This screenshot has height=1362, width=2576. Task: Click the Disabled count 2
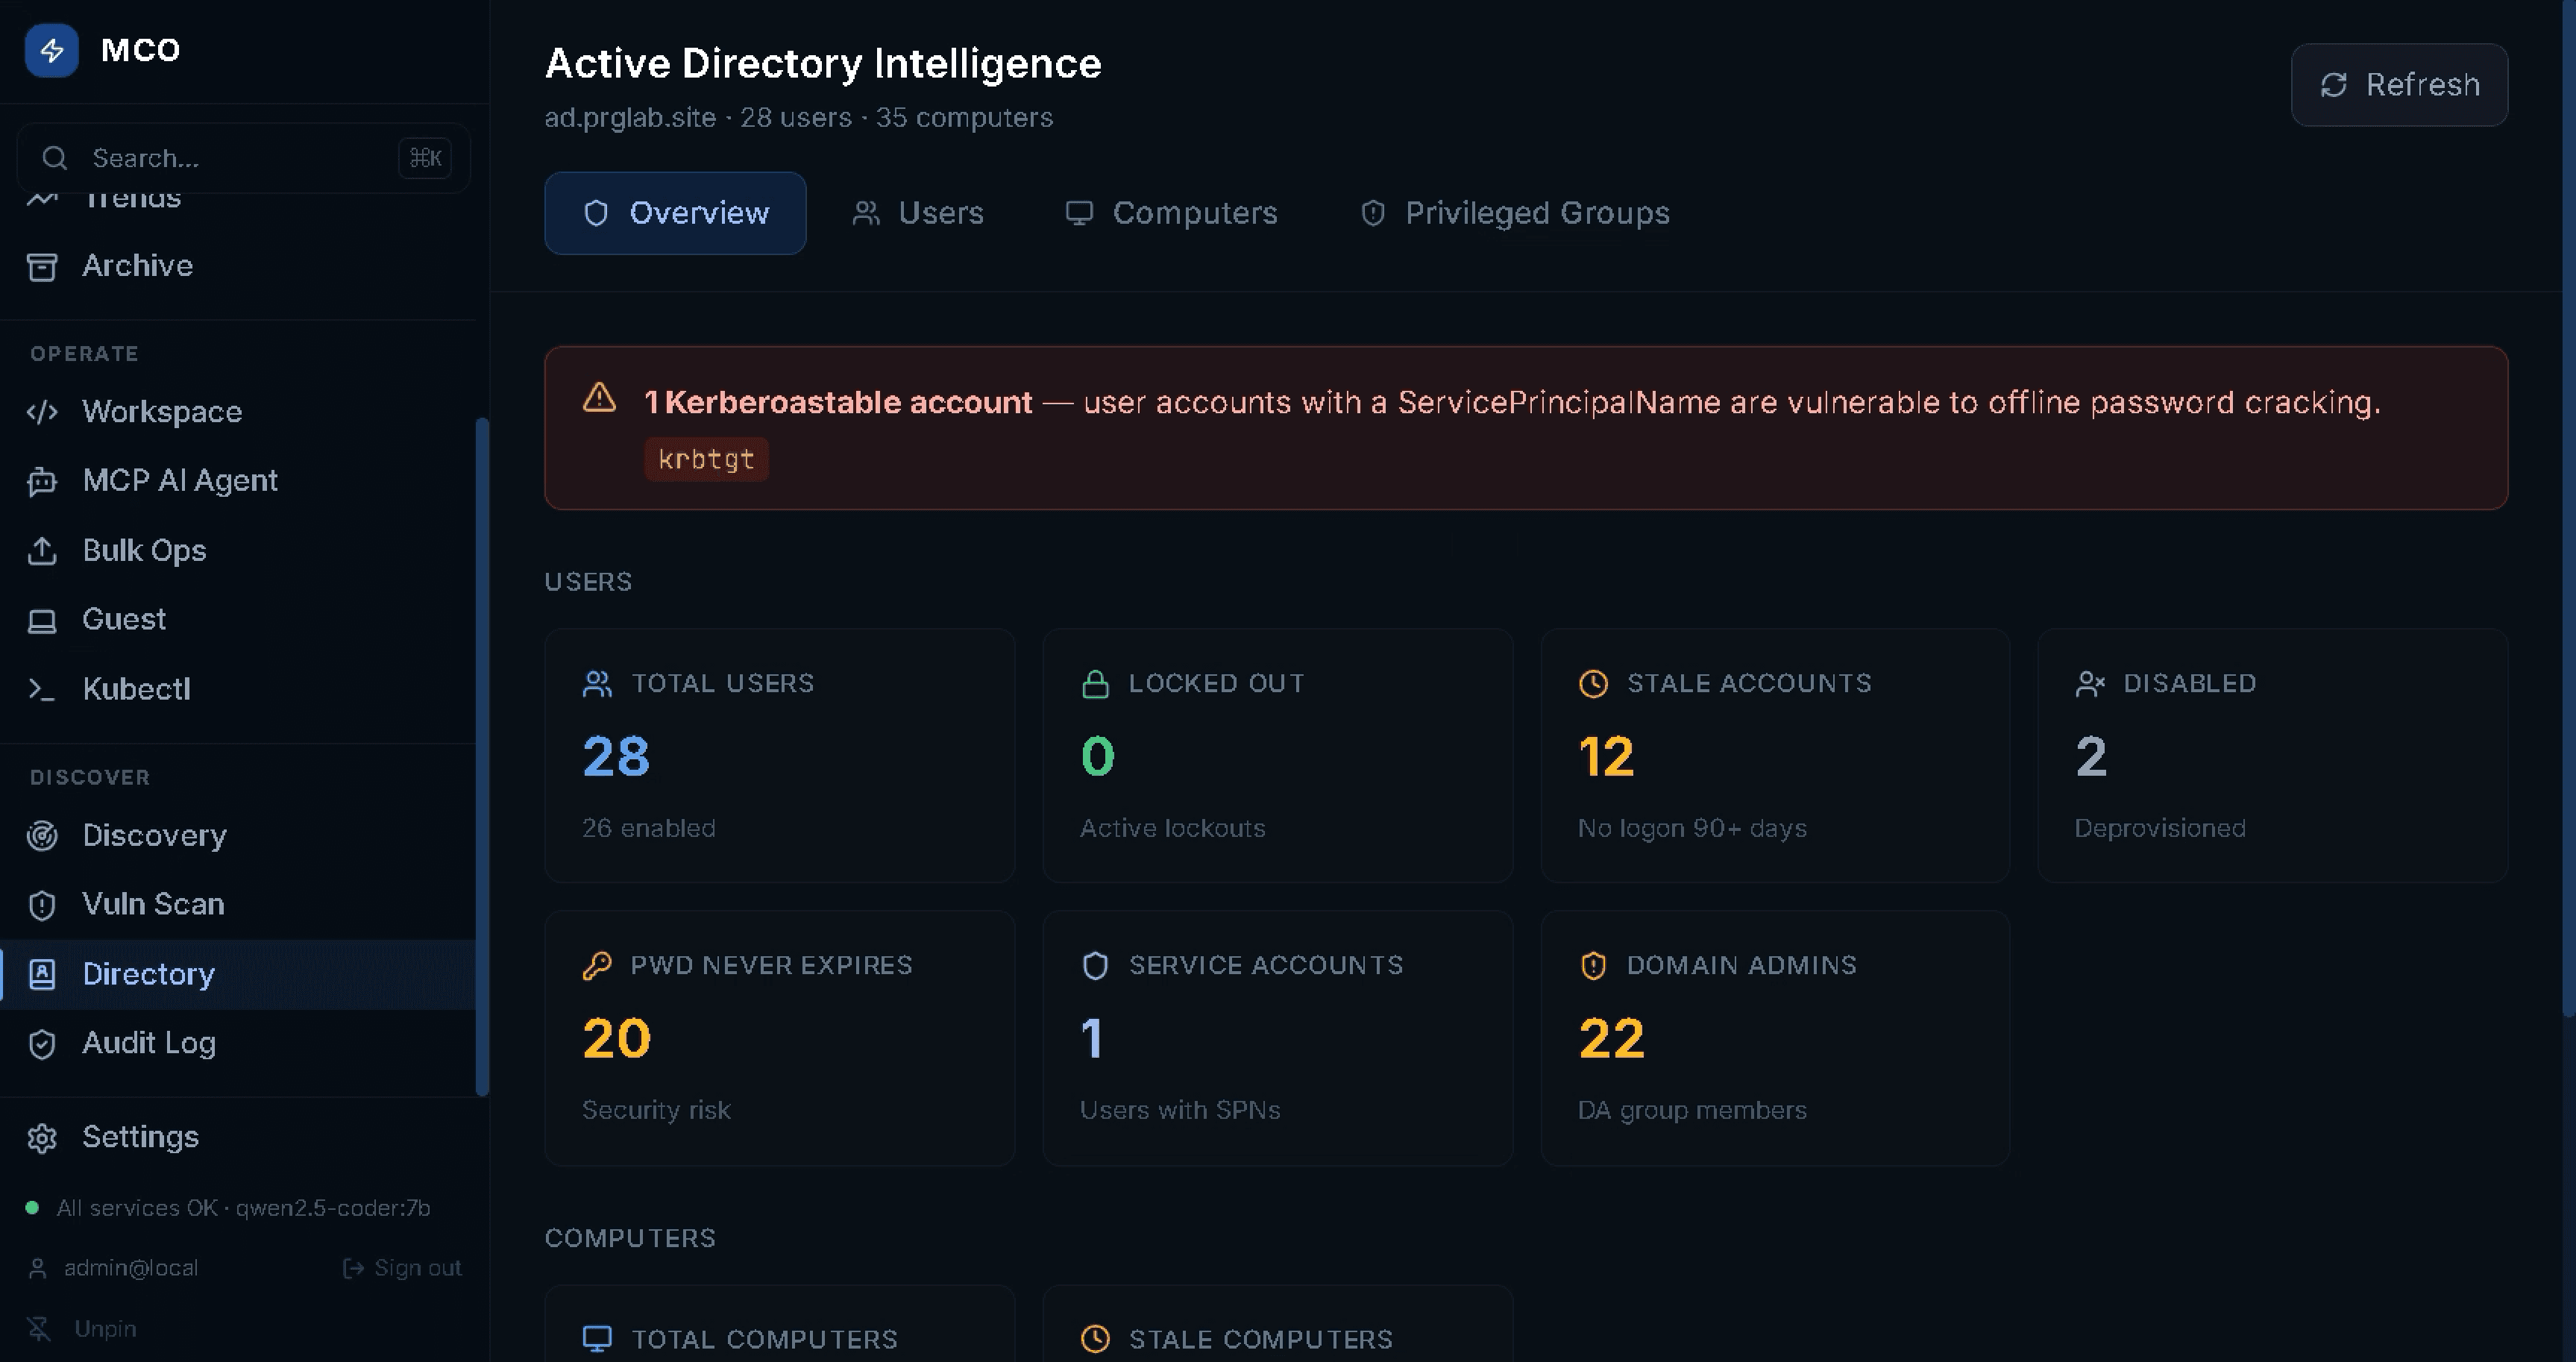2091,757
